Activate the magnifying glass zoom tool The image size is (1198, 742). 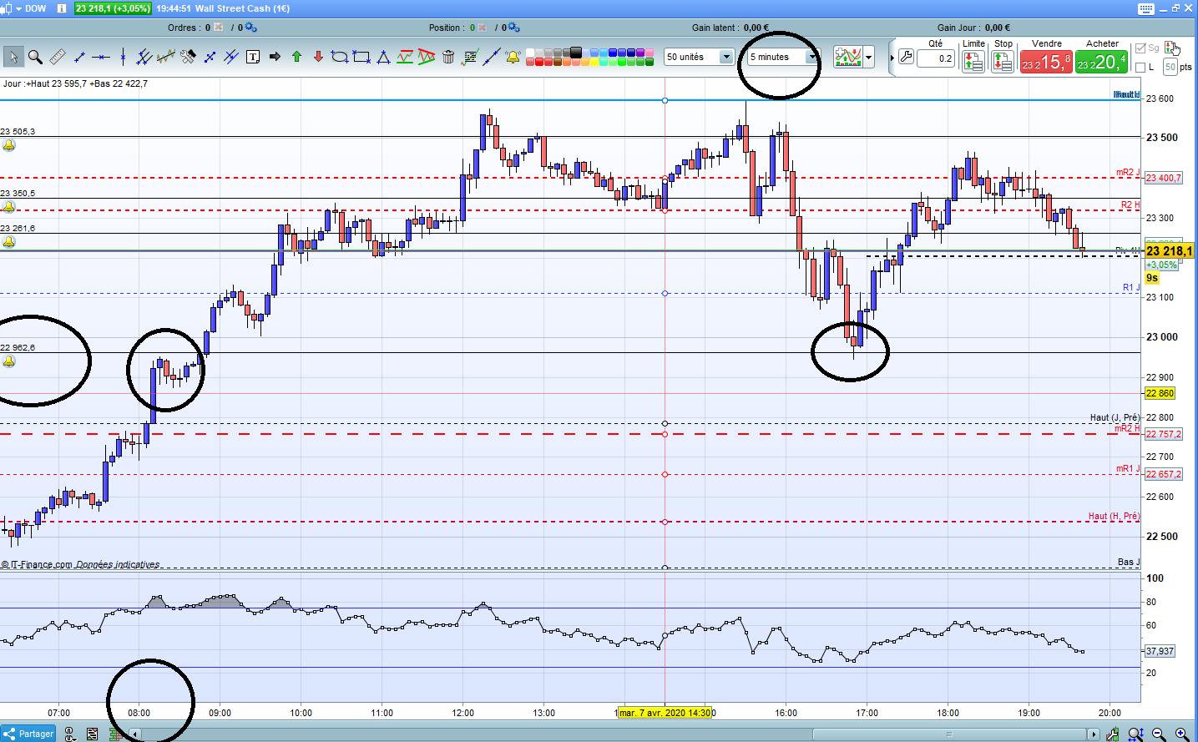pos(35,57)
